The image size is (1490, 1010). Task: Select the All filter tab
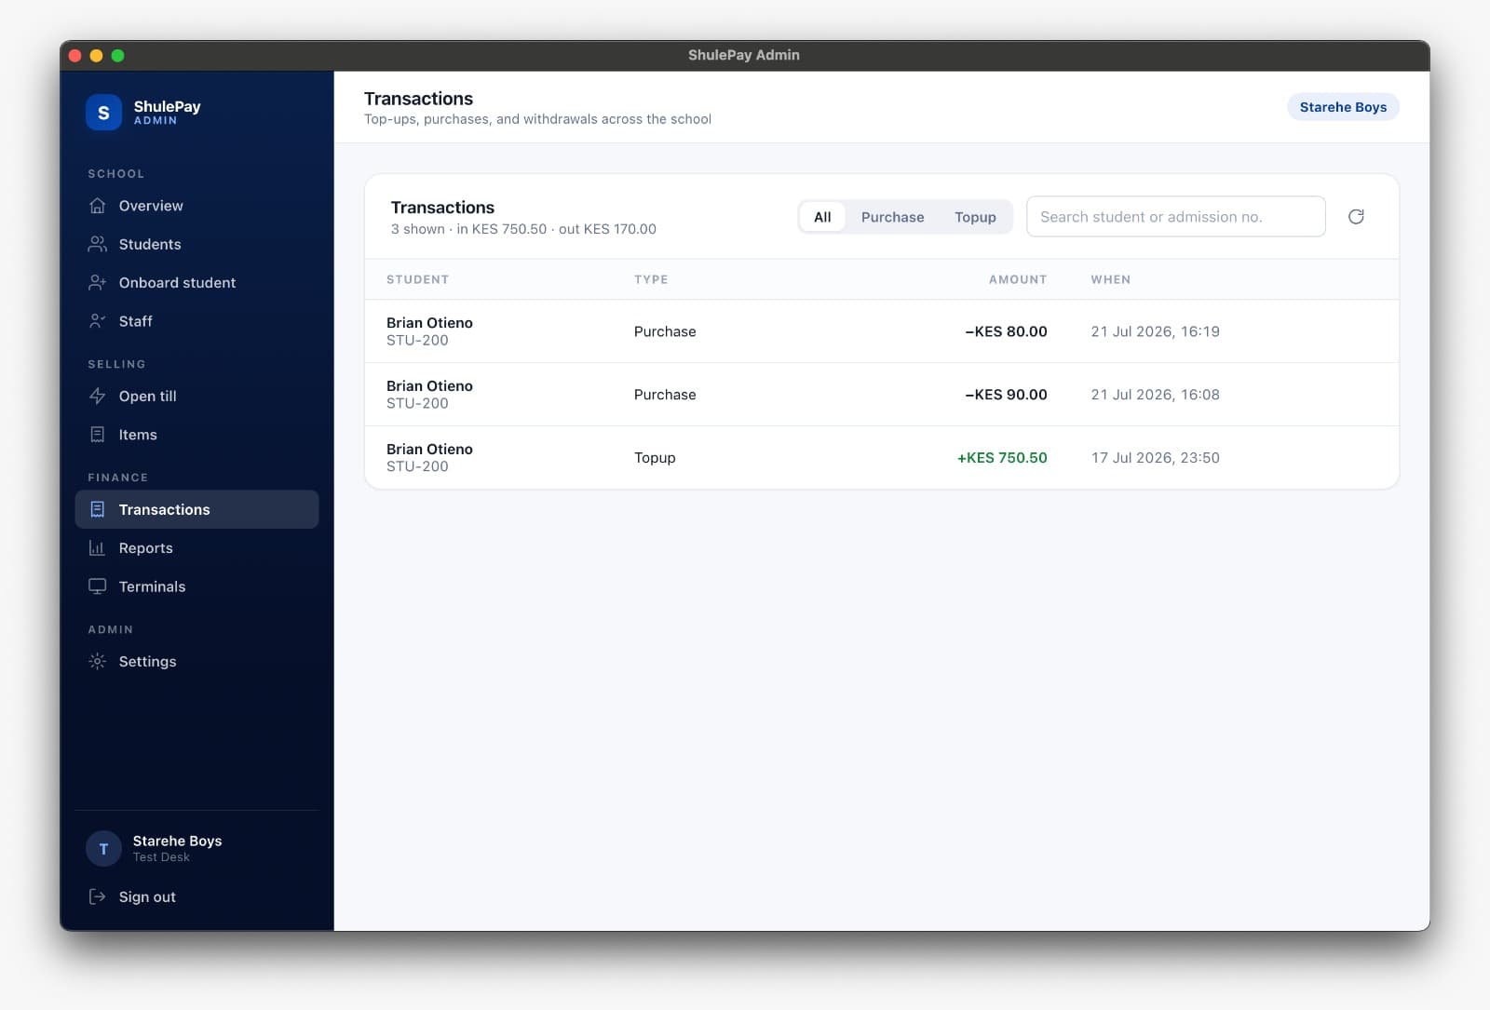coord(822,217)
